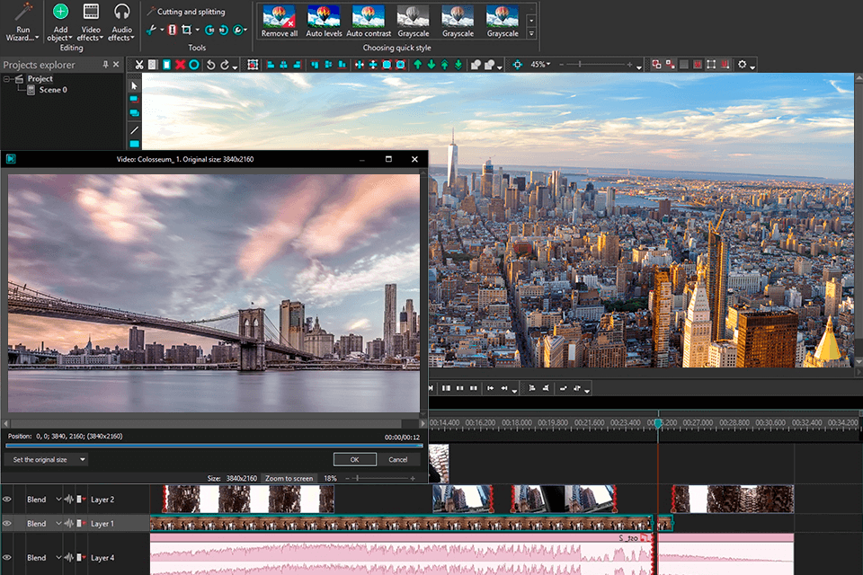
Task: Select Scene 0 in the project tree
Action: tap(52, 90)
